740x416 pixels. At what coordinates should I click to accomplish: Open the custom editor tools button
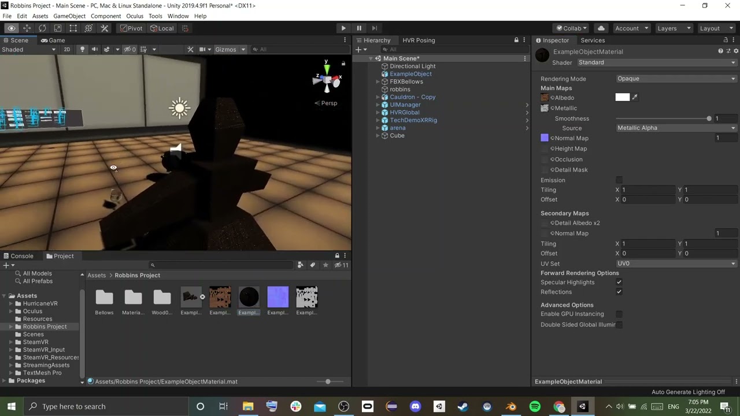pos(105,28)
